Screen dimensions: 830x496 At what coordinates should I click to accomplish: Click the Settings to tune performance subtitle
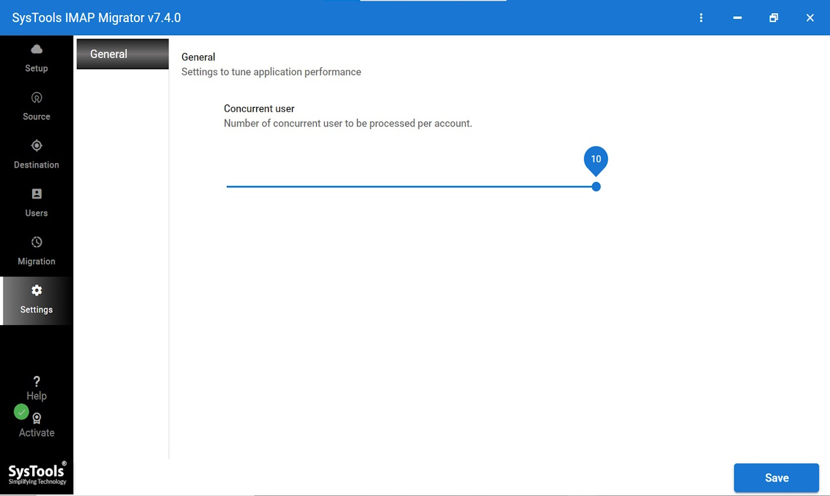pyautogui.click(x=271, y=72)
